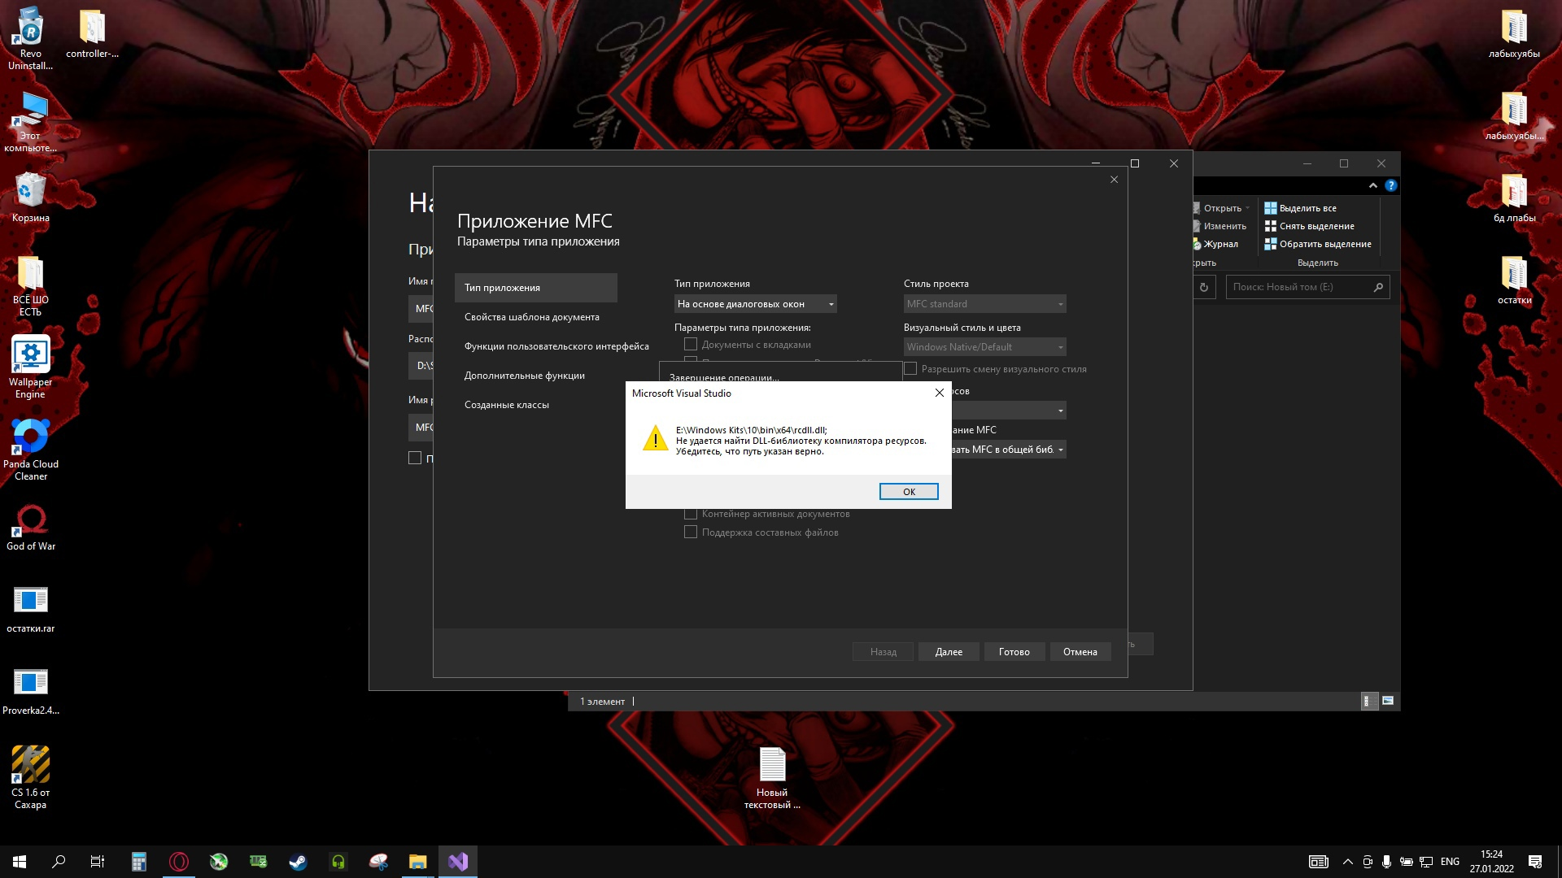Open the Визуальный стиль и цвета dropdown
This screenshot has height=878, width=1562.
984,347
